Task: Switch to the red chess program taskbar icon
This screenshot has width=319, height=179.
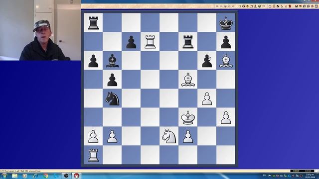Action: click(76, 176)
